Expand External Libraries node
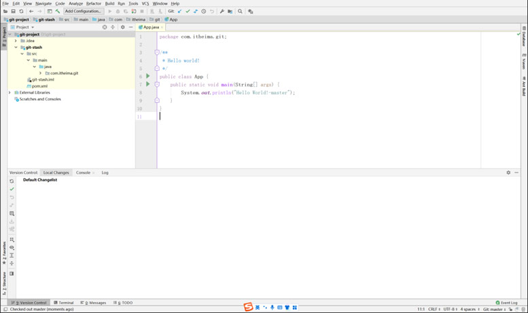The height and width of the screenshot is (313, 528). (x=10, y=92)
